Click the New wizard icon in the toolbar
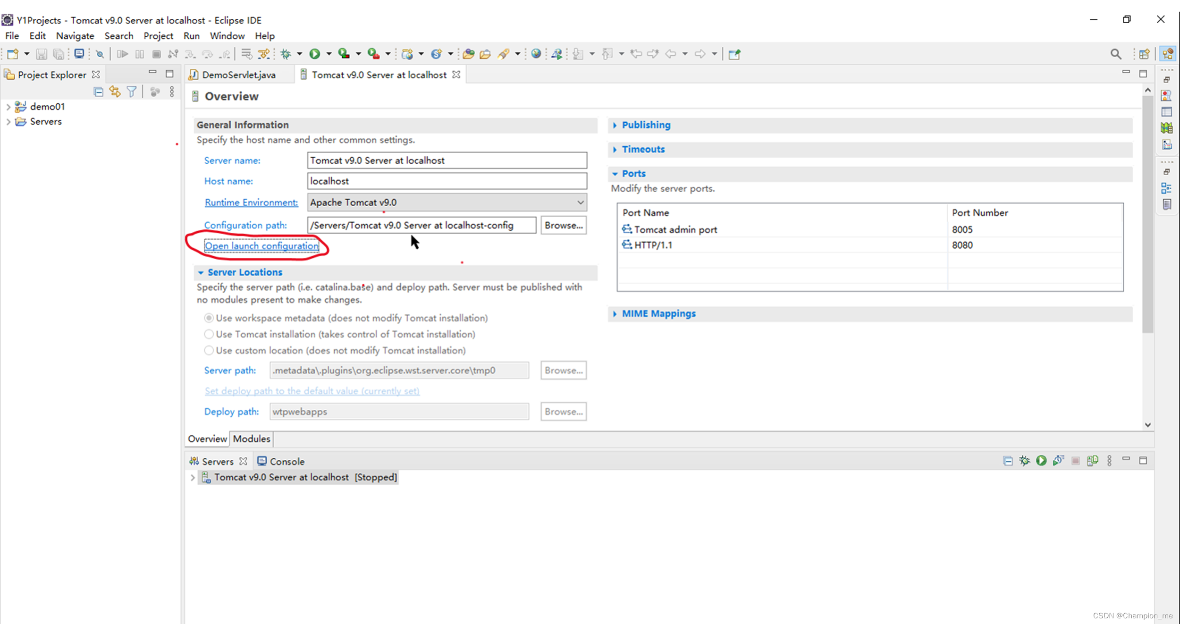1180x624 pixels. pos(13,54)
